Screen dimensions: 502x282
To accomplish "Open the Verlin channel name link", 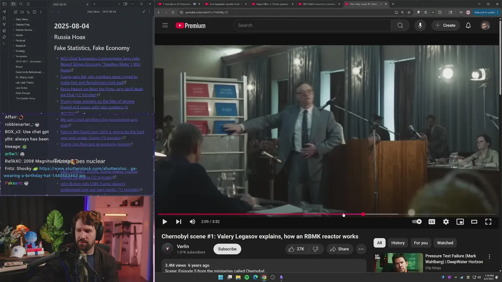I will point(183,246).
